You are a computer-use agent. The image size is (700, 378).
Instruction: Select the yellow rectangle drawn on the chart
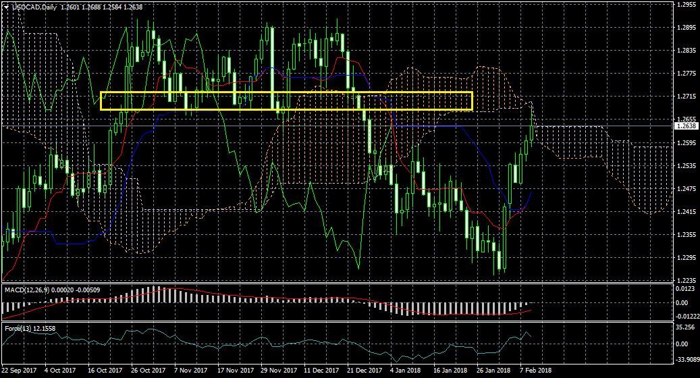tap(286, 92)
